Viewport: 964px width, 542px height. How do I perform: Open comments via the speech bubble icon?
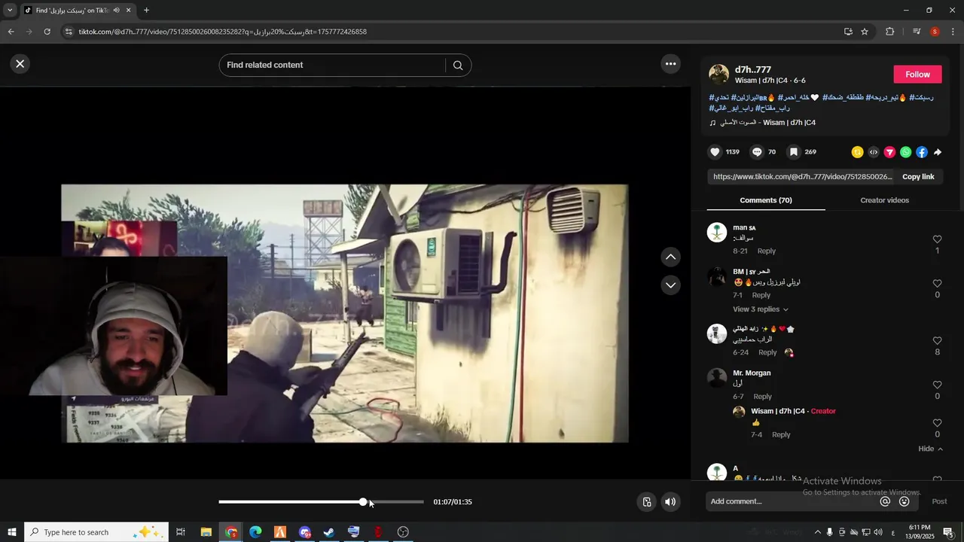757,152
